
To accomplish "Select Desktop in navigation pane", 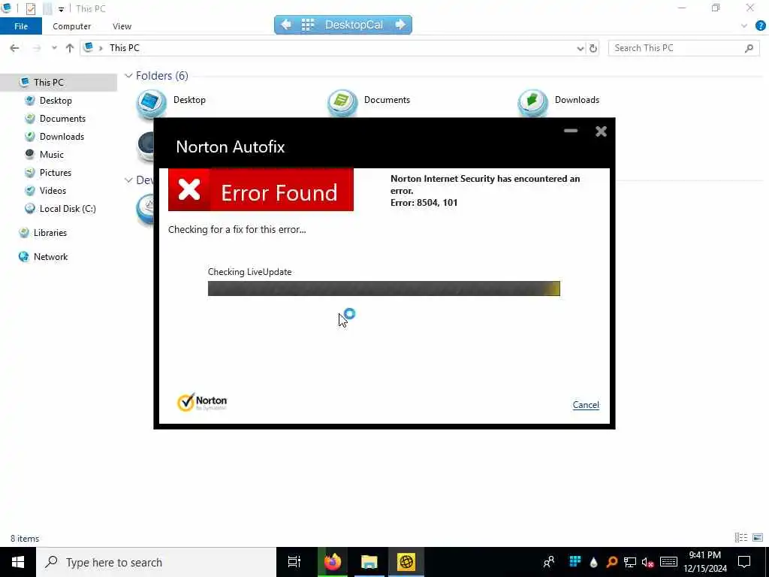I will [56, 101].
